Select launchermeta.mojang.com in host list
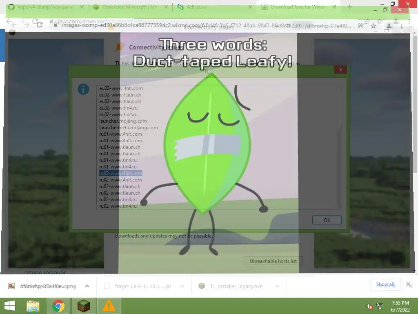The image size is (418, 314). click(x=129, y=128)
